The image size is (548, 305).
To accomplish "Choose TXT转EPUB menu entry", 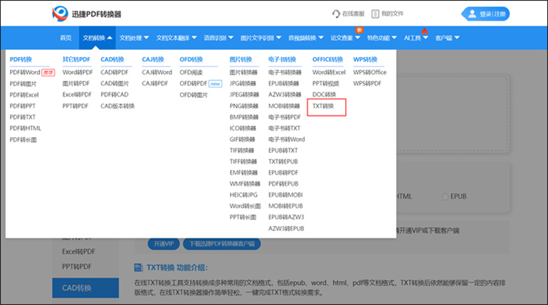I will pyautogui.click(x=283, y=161).
